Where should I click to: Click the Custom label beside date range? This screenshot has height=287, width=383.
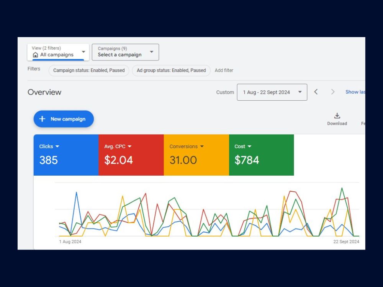pos(225,92)
